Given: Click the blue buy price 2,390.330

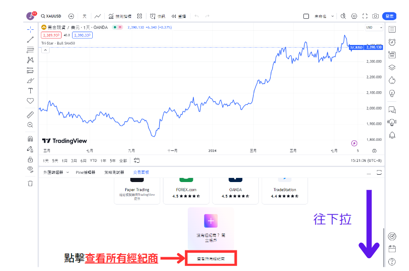Looking at the screenshot, I should click(x=82, y=35).
